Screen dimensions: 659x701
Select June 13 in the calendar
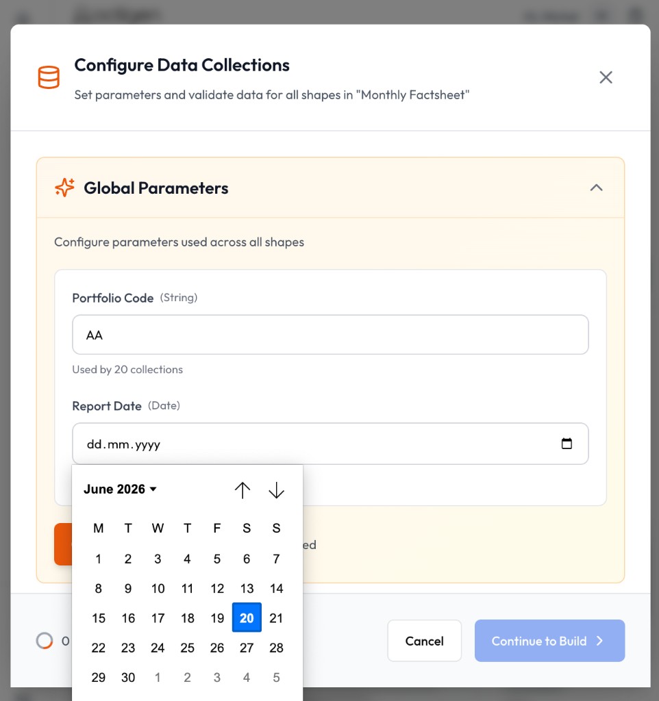coord(247,588)
